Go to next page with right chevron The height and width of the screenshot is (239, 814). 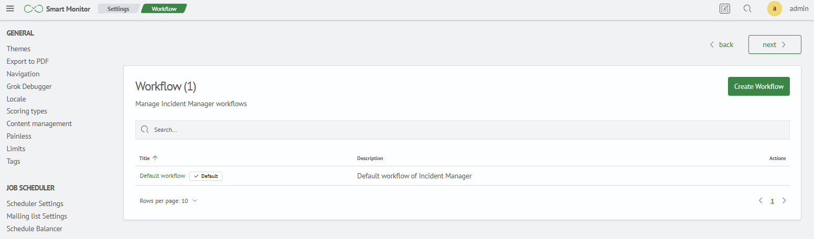tap(784, 201)
